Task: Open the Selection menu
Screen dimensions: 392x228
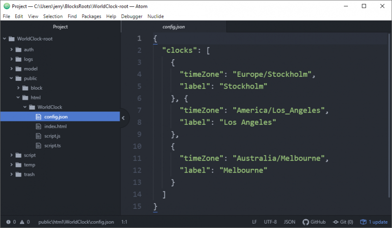Action: 53,16
